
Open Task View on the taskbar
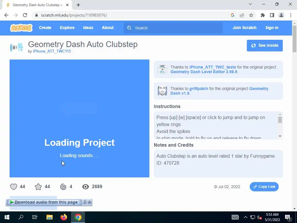[x=35, y=217]
